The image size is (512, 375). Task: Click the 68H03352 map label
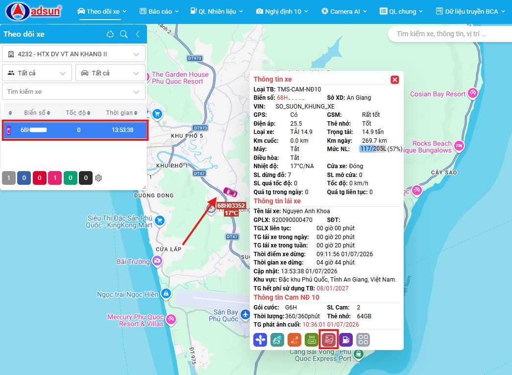(231, 205)
